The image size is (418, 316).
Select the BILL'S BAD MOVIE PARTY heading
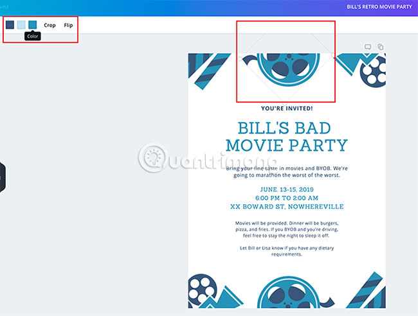(287, 137)
